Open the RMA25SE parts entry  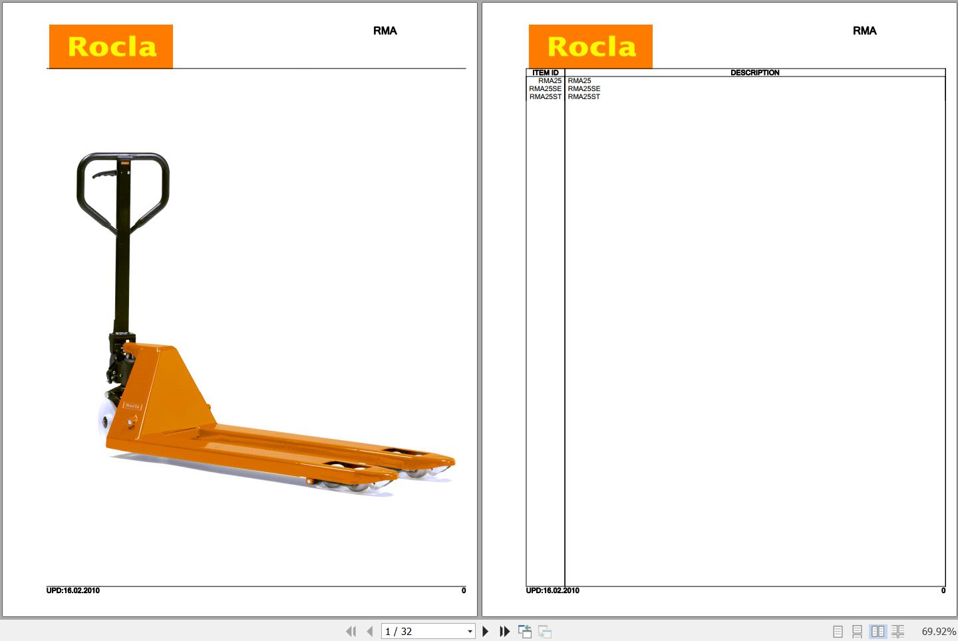pos(546,88)
